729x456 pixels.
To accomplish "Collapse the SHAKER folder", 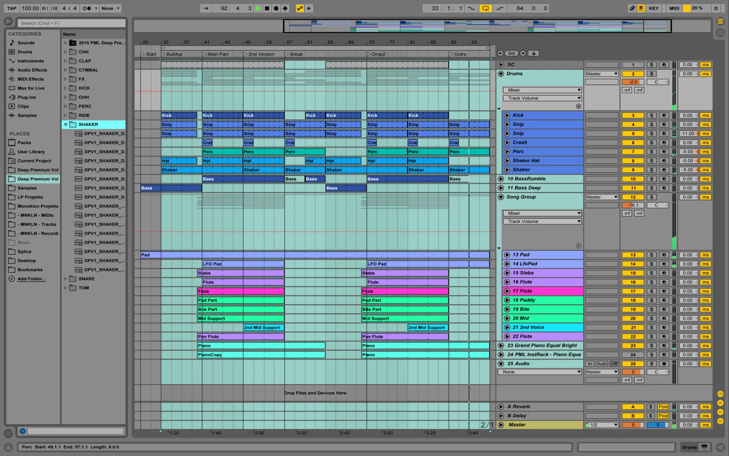I will 65,124.
